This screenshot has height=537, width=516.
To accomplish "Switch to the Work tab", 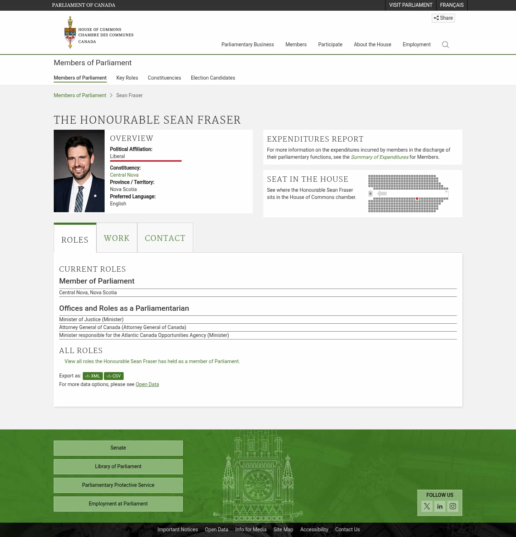I will [x=117, y=238].
